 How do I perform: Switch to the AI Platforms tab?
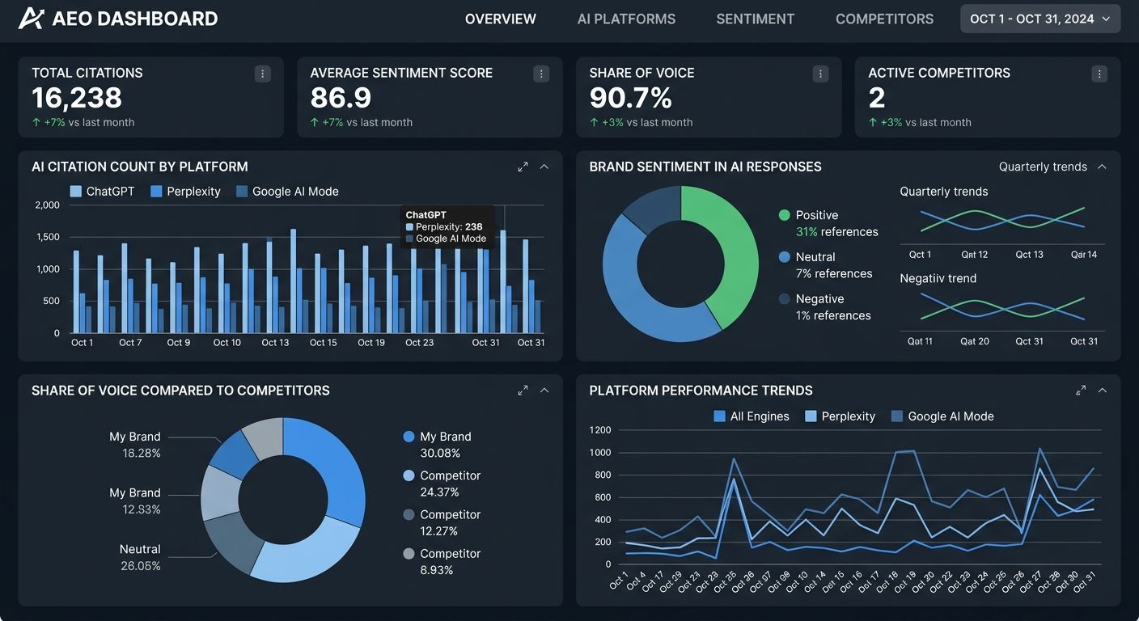(x=626, y=19)
